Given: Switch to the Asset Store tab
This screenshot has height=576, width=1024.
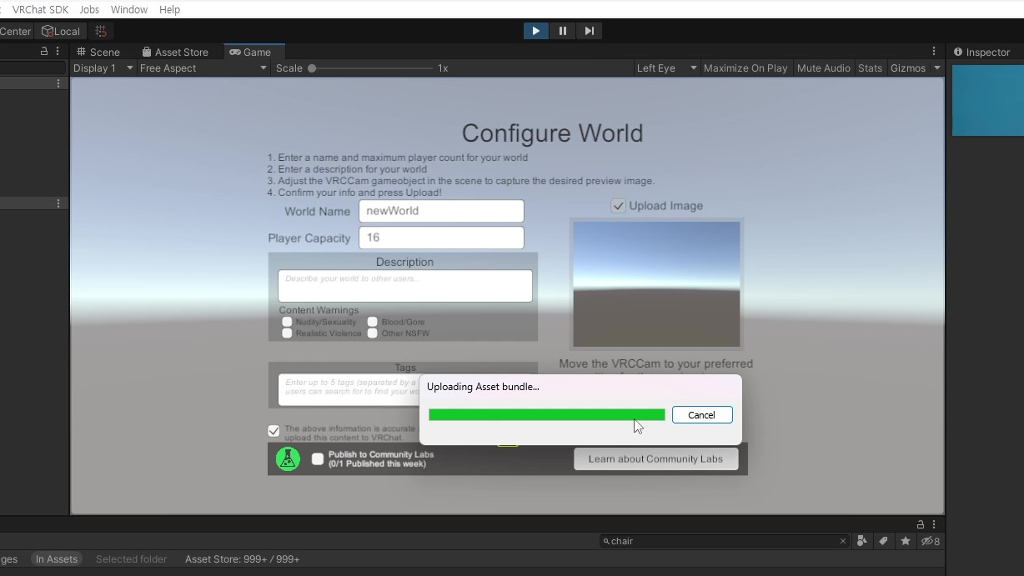Looking at the screenshot, I should (175, 52).
